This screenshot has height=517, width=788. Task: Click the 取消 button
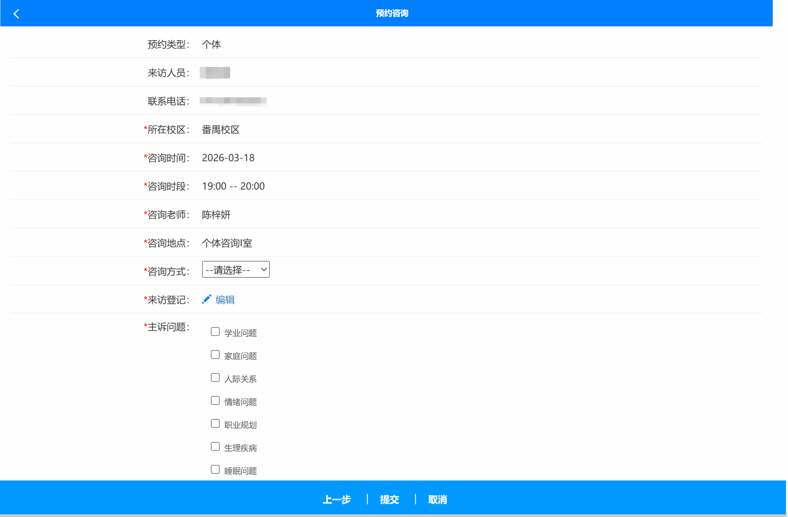[437, 499]
